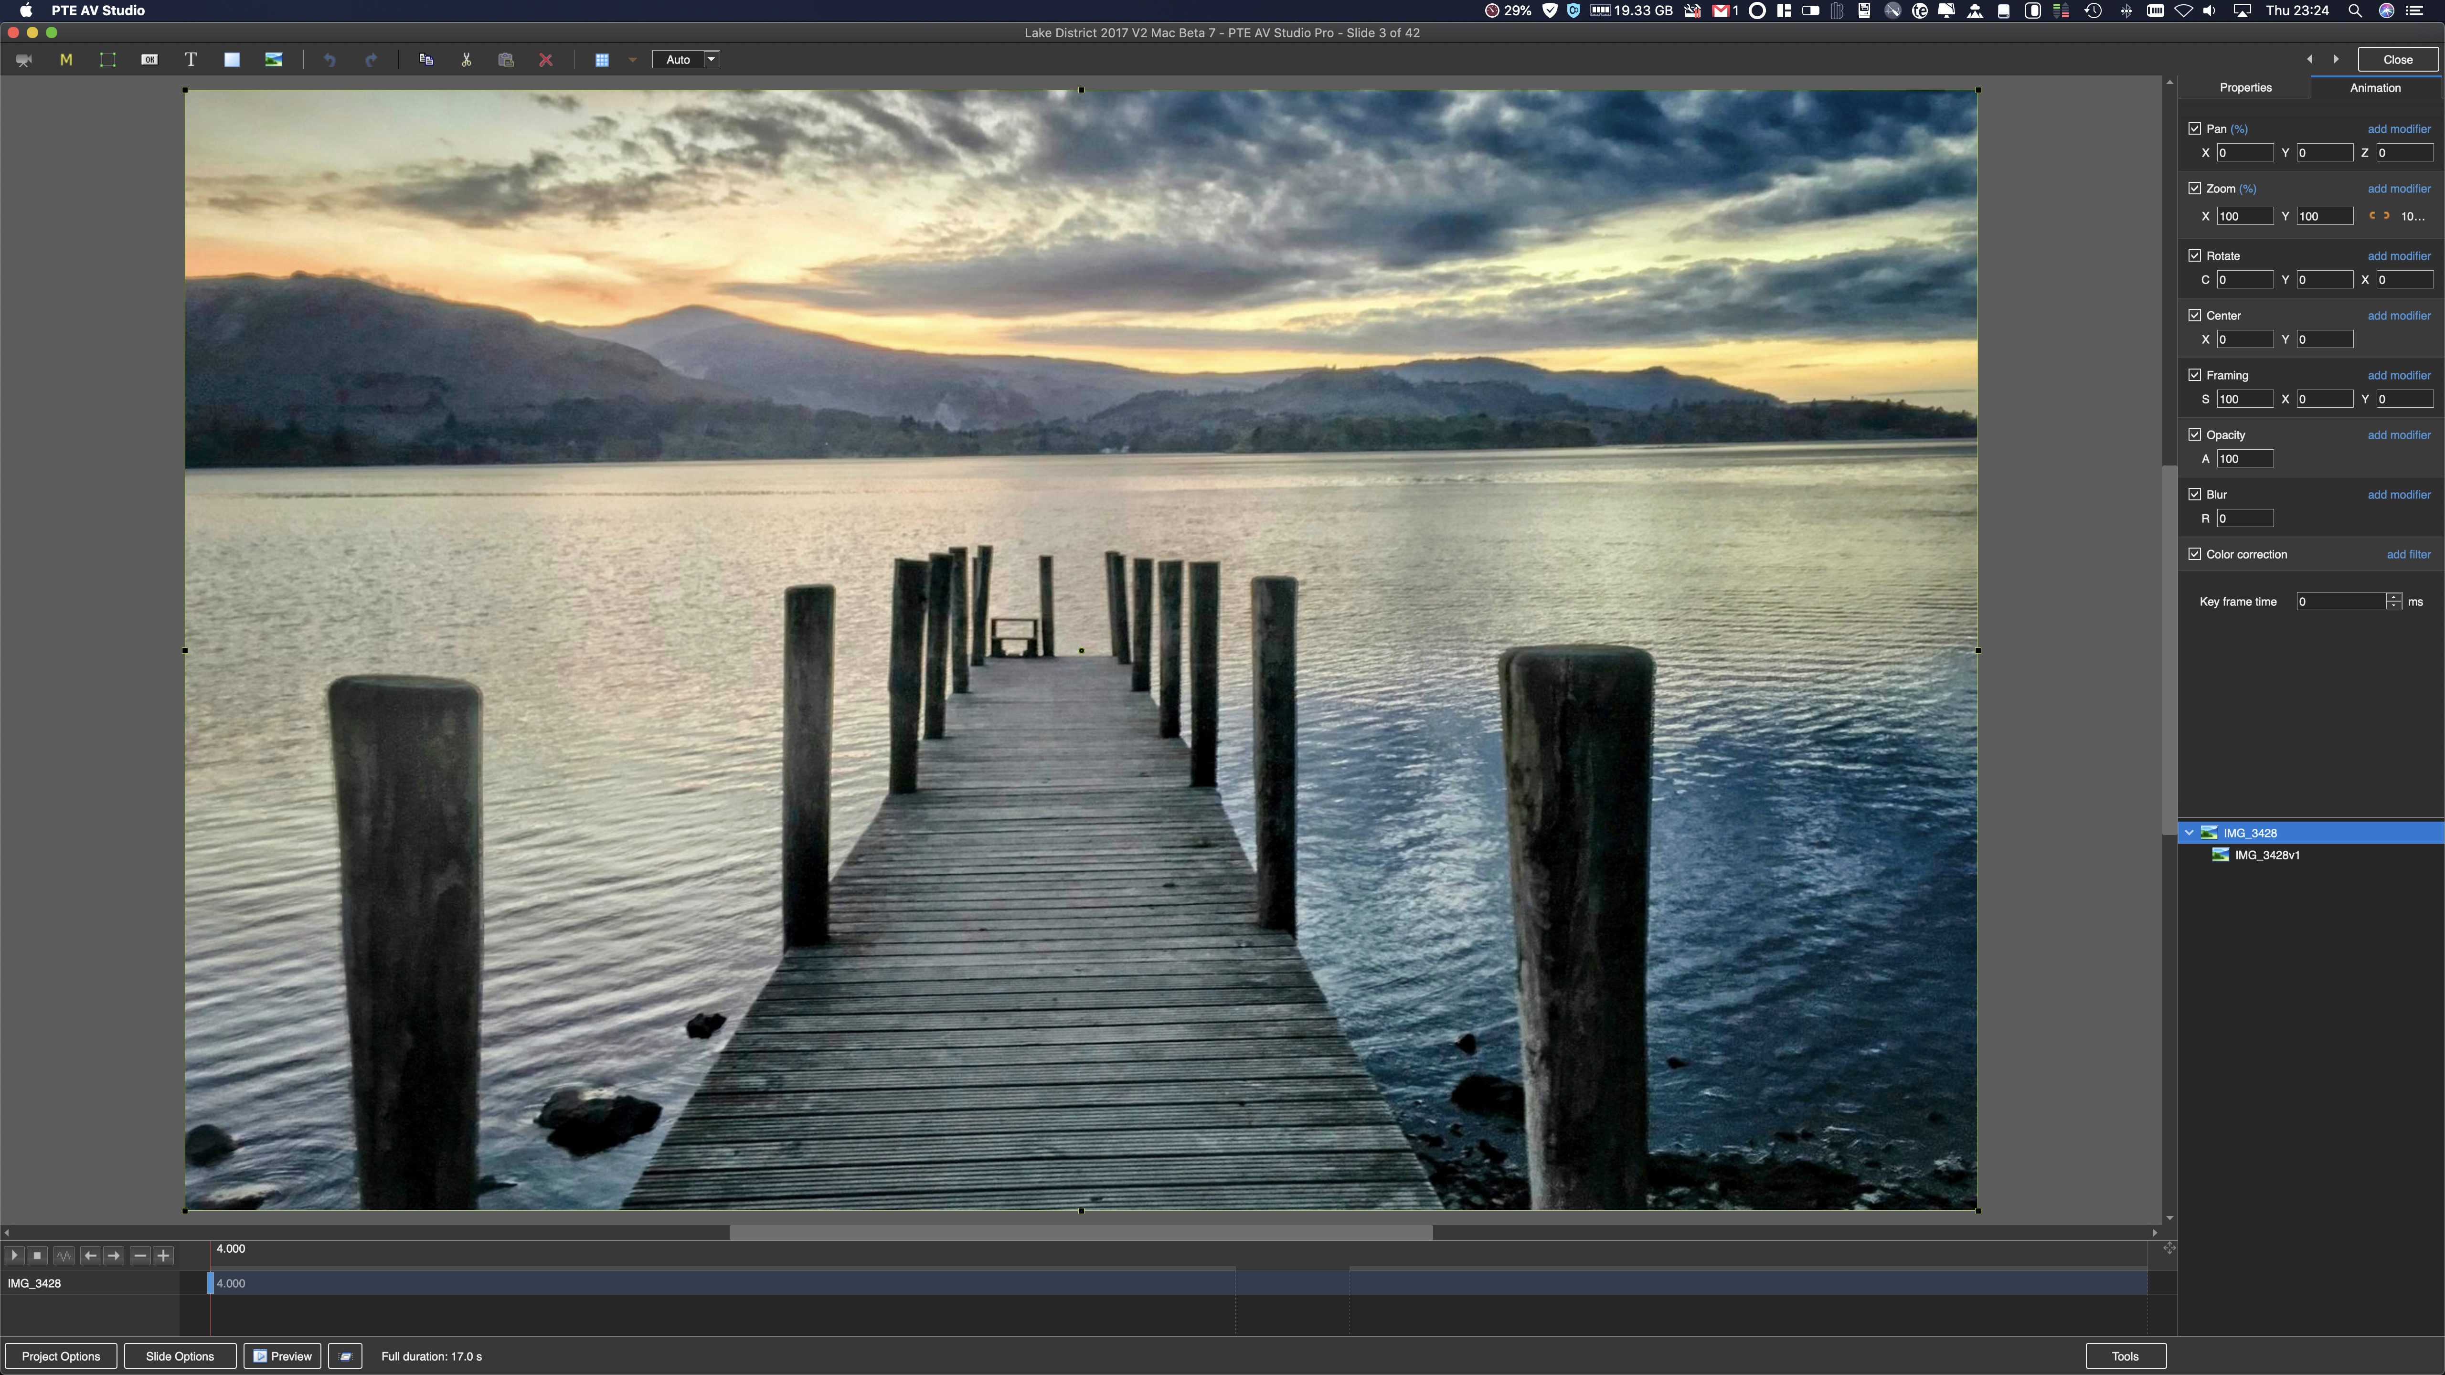Click add filter link for Color correction
The image size is (2445, 1375).
2408,555
